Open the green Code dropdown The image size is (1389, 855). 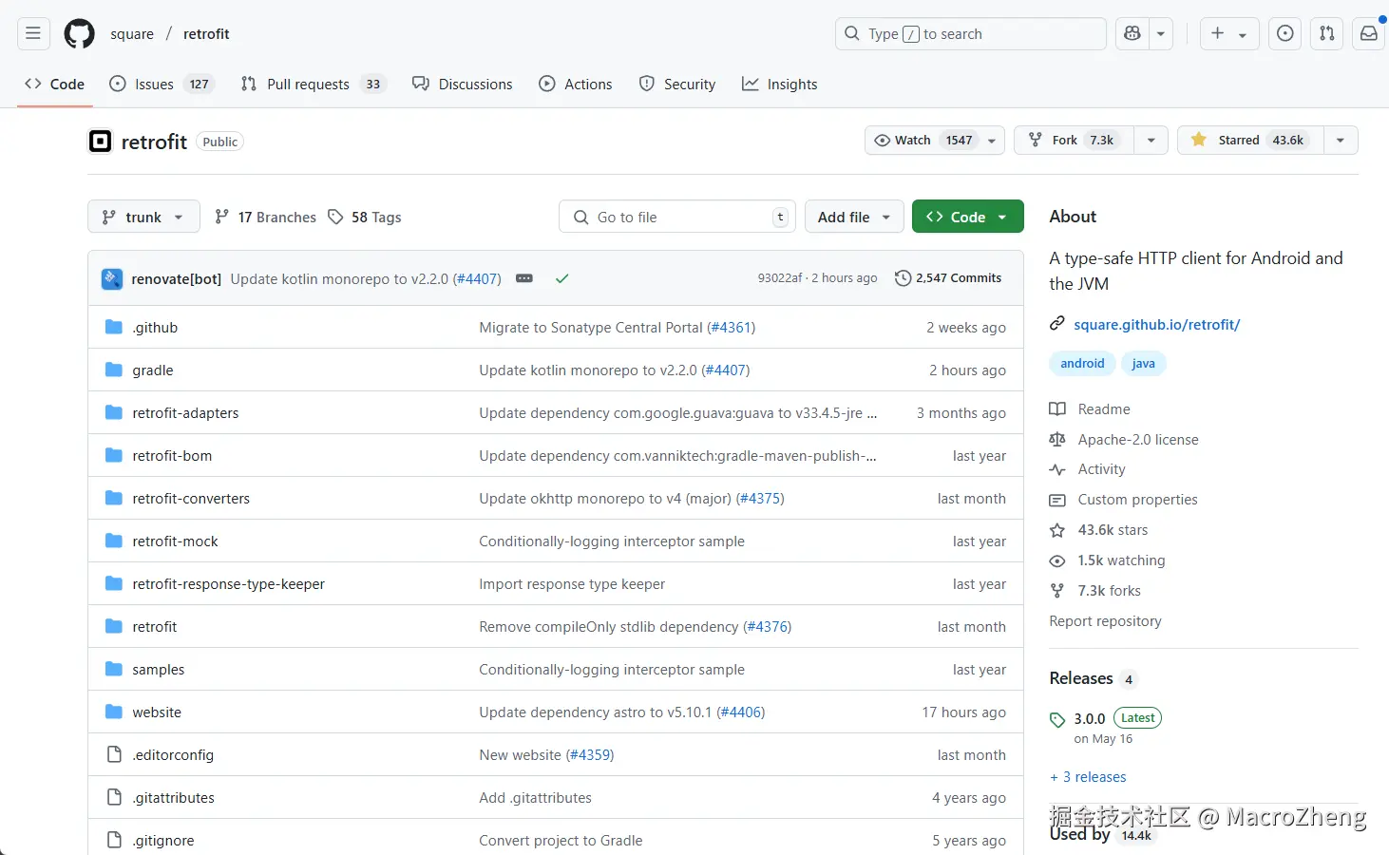967,217
